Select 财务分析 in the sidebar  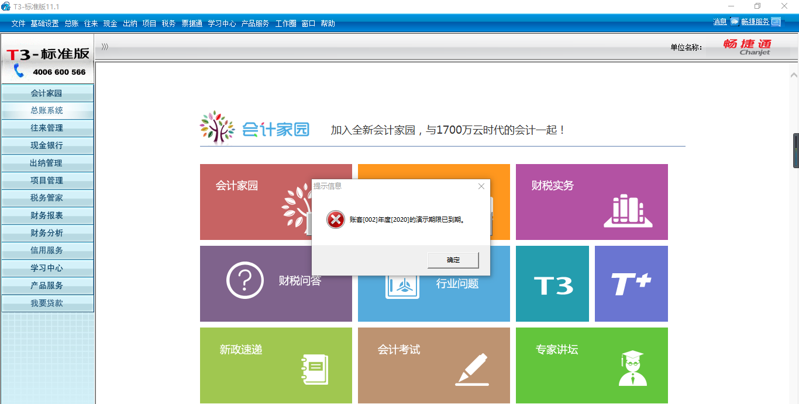[47, 233]
